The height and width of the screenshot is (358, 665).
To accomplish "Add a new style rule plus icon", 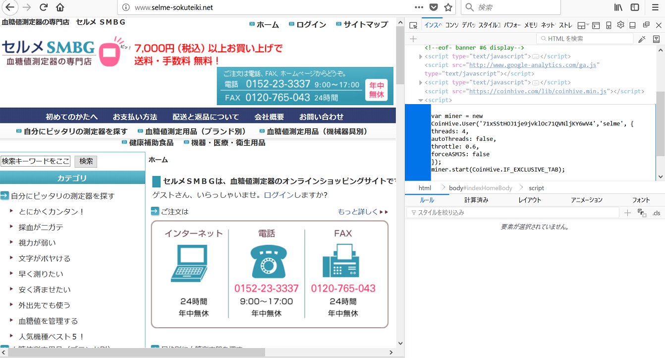I will (627, 213).
